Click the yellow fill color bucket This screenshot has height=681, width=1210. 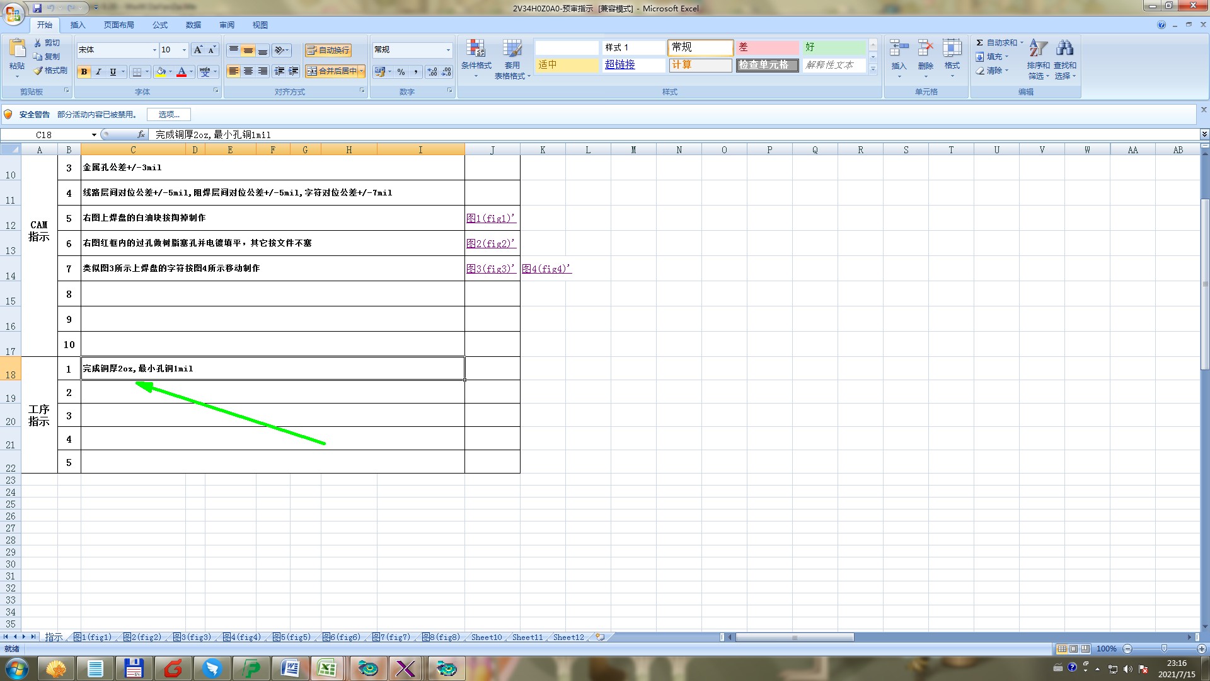[x=161, y=72]
